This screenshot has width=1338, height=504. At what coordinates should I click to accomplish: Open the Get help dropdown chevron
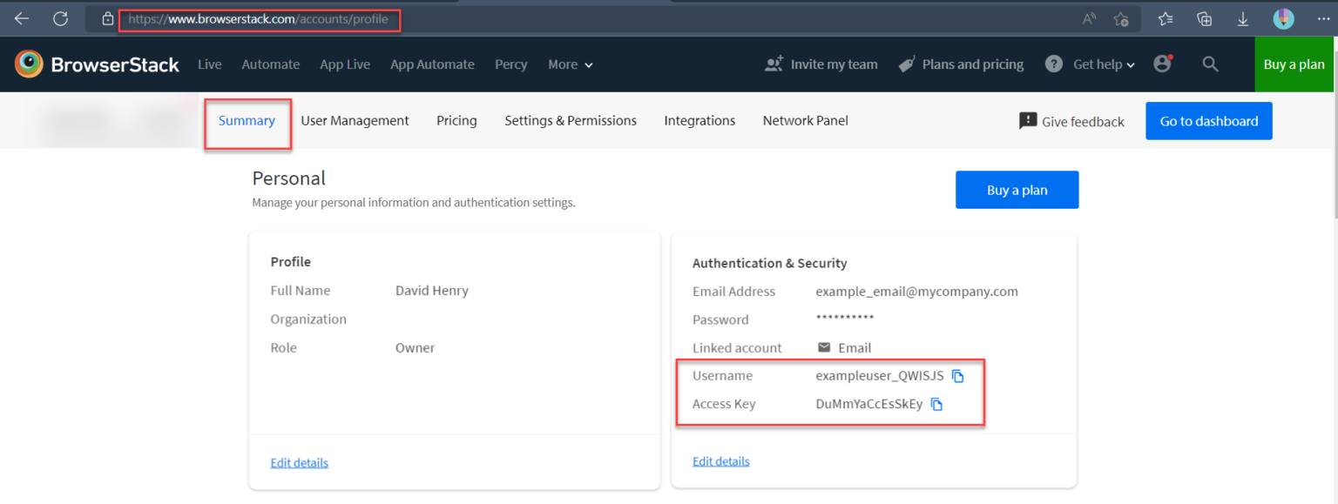(1129, 64)
